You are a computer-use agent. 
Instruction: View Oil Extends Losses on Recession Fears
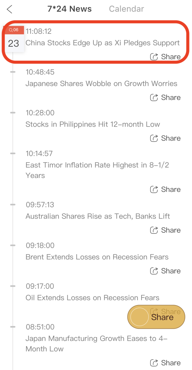[x=92, y=298]
